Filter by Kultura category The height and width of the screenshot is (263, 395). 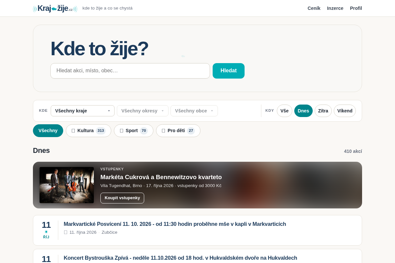pos(89,131)
